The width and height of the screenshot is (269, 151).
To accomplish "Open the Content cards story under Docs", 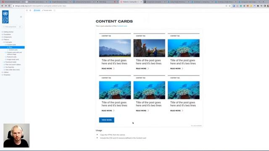I will tap(13, 50).
